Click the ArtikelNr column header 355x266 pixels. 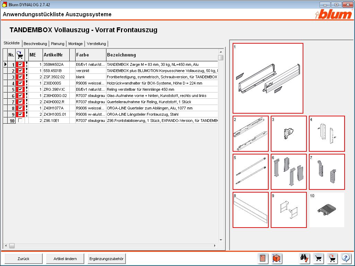tap(56, 55)
